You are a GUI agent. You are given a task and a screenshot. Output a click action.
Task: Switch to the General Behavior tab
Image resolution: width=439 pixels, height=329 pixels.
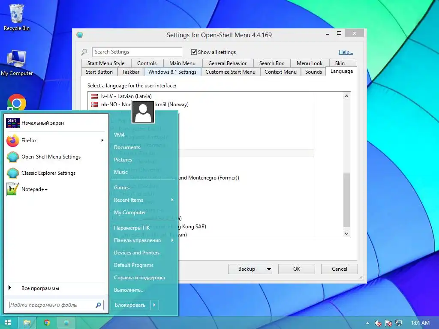(227, 63)
